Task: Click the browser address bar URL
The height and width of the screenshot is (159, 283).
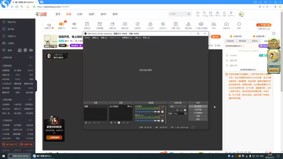Action: point(53,7)
